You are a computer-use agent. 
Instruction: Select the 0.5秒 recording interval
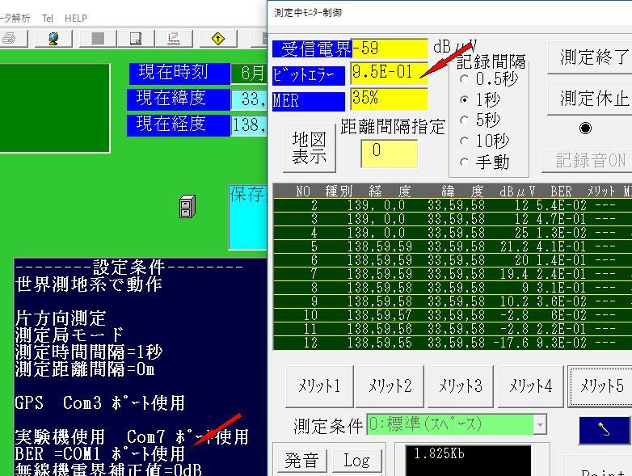pos(465,79)
